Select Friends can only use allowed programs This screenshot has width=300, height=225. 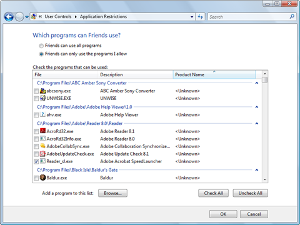click(x=41, y=54)
